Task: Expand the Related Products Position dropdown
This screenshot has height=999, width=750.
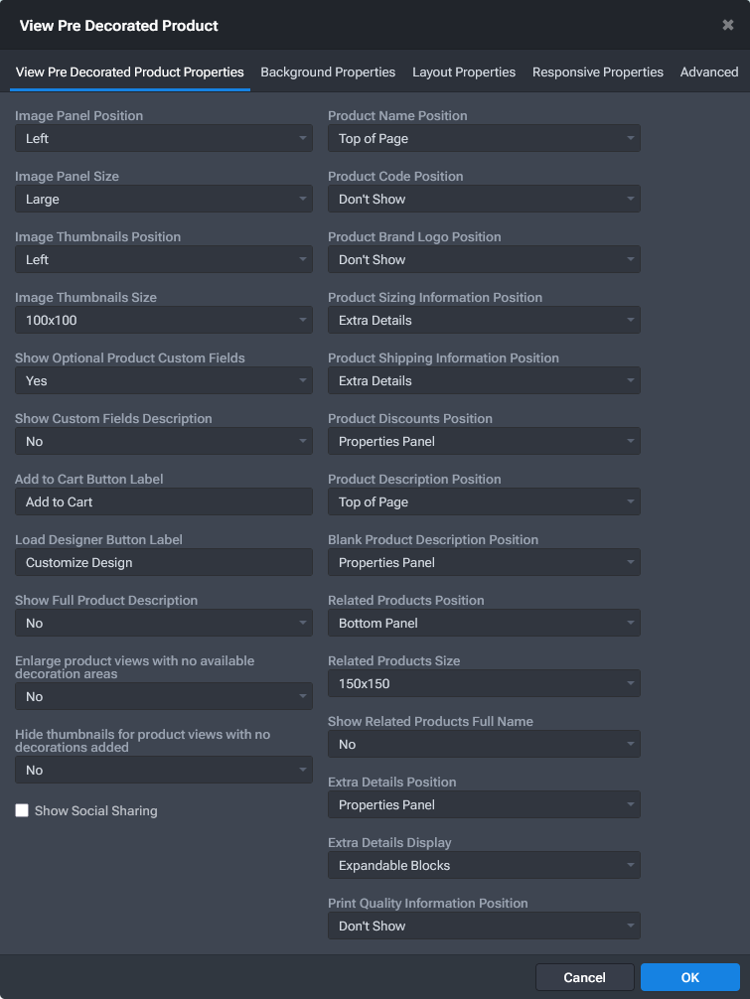Action: [484, 623]
